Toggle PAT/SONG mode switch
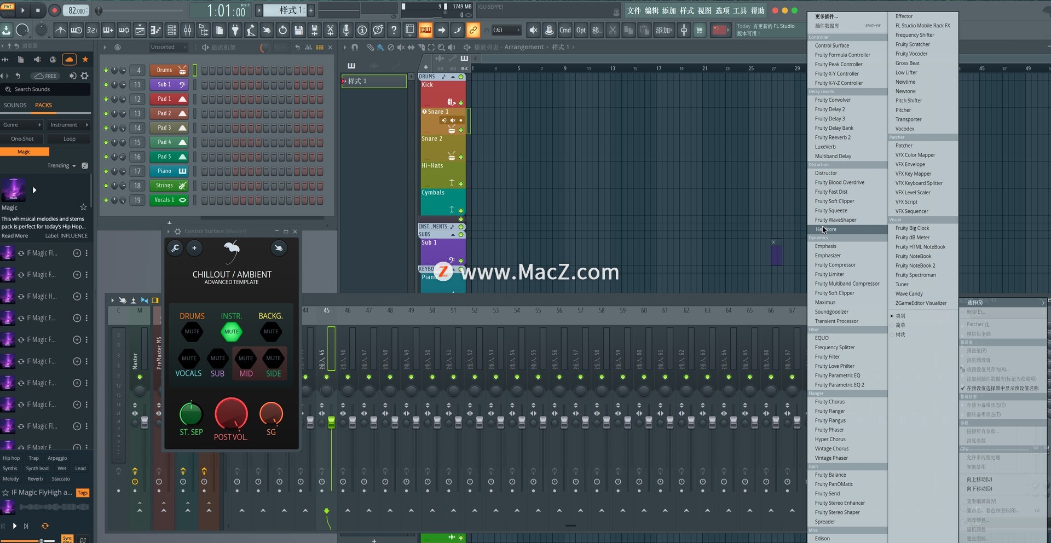1051x543 pixels. pos(8,10)
